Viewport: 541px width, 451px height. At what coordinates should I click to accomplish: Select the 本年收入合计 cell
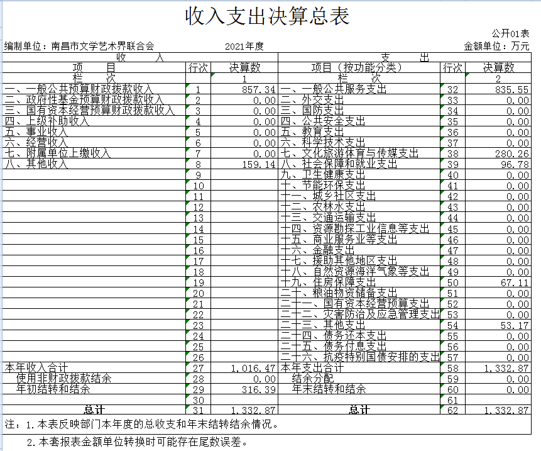click(x=94, y=368)
